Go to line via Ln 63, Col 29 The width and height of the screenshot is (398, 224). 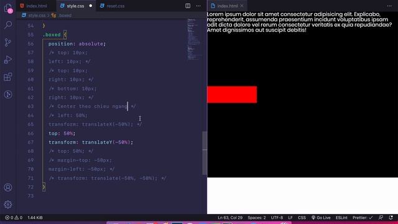[230, 218]
